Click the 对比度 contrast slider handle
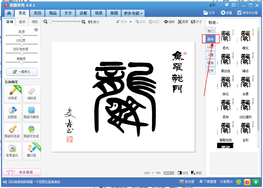The height and width of the screenshot is (188, 263). pyautogui.click(x=21, y=44)
